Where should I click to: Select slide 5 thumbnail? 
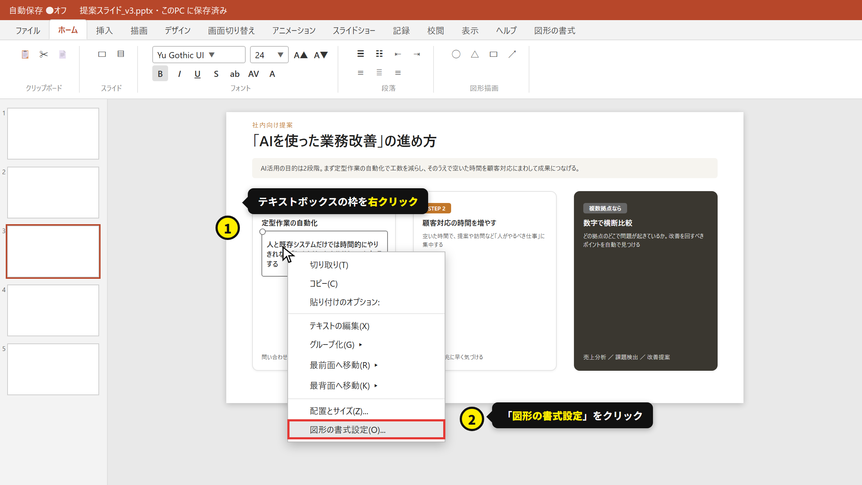[x=53, y=369]
